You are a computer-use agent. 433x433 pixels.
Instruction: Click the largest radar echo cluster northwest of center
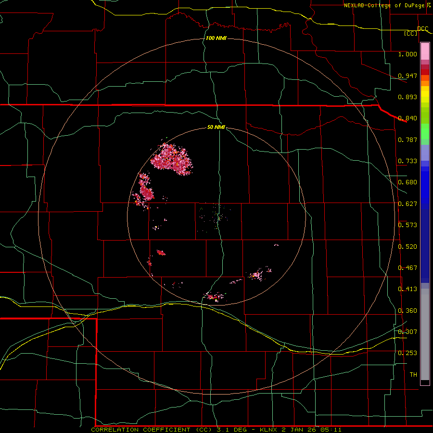pyautogui.click(x=172, y=159)
